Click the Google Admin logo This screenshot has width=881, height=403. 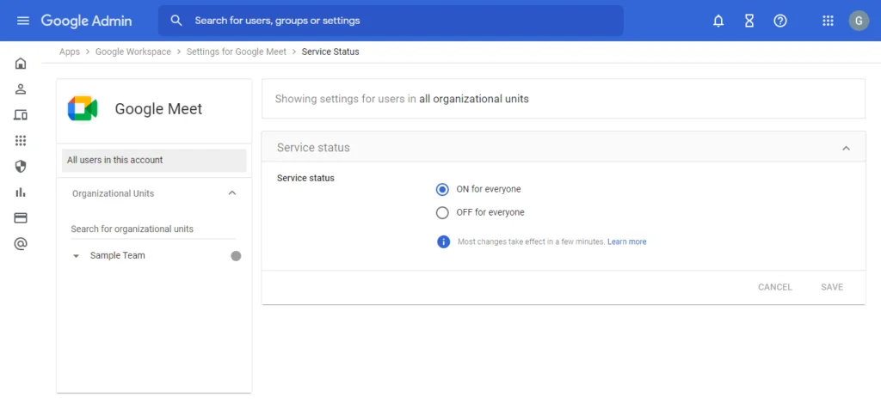pos(87,21)
